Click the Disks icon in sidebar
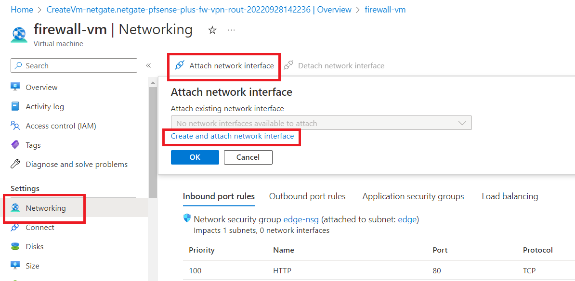 [15, 246]
